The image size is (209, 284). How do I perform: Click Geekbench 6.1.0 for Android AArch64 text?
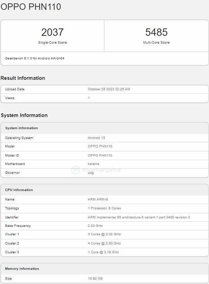pyautogui.click(x=34, y=58)
